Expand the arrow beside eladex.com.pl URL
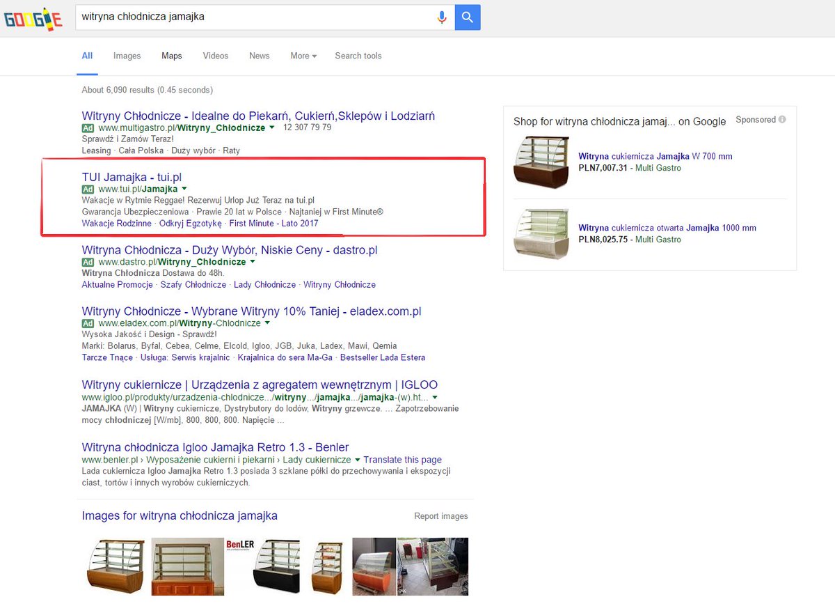Viewport: 835px width, 606px height. click(x=267, y=324)
